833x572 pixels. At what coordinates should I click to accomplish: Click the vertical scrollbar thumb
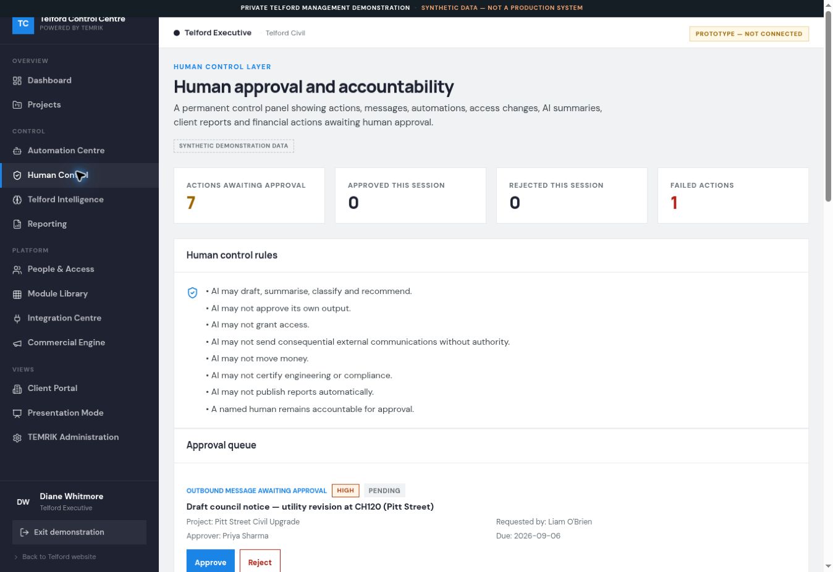(828, 107)
